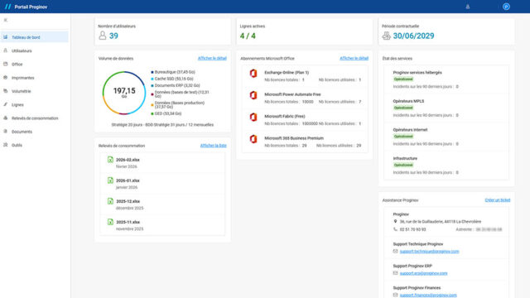Click the Portail Proginov logo icon
This screenshot has width=530, height=298.
(7, 7)
